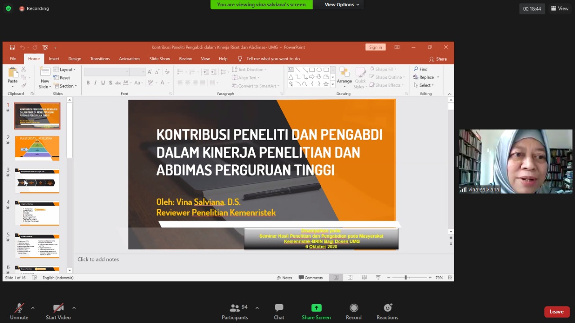The image size is (575, 323).
Task: Switch to Normal view
Action: coord(336,278)
